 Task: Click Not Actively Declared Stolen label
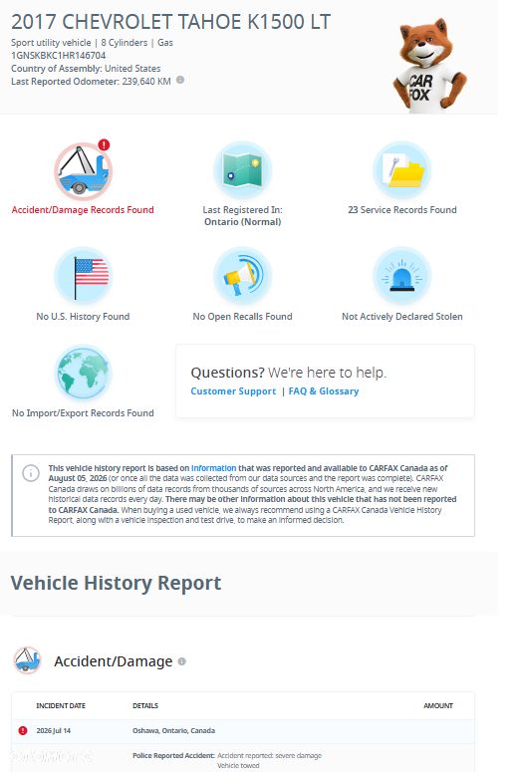(x=402, y=317)
